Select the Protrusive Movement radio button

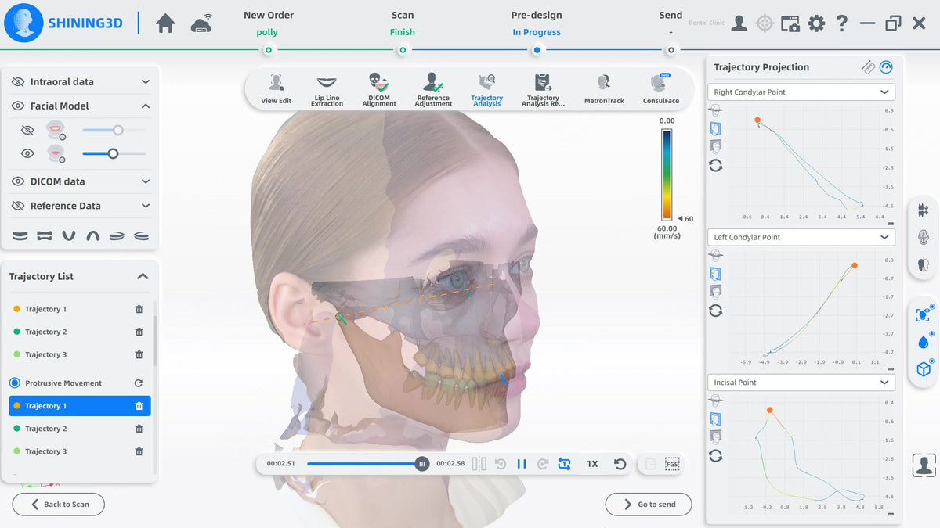click(15, 383)
